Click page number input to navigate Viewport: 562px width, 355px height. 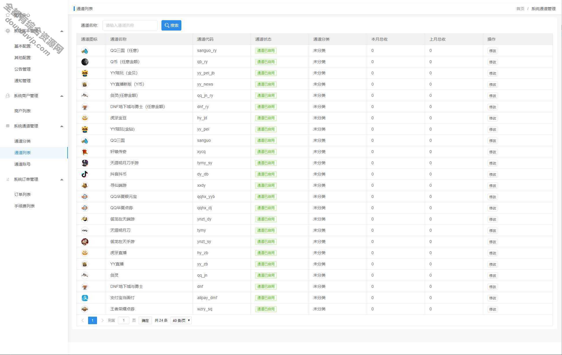(x=123, y=320)
